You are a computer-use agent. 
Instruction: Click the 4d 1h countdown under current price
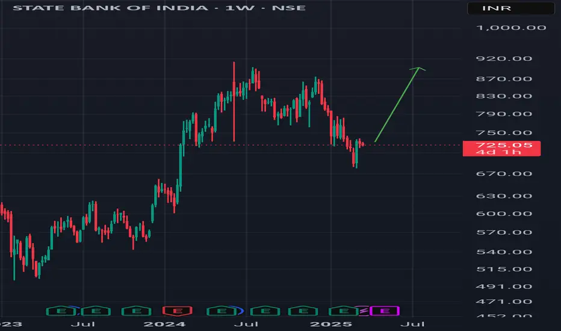[498, 152]
